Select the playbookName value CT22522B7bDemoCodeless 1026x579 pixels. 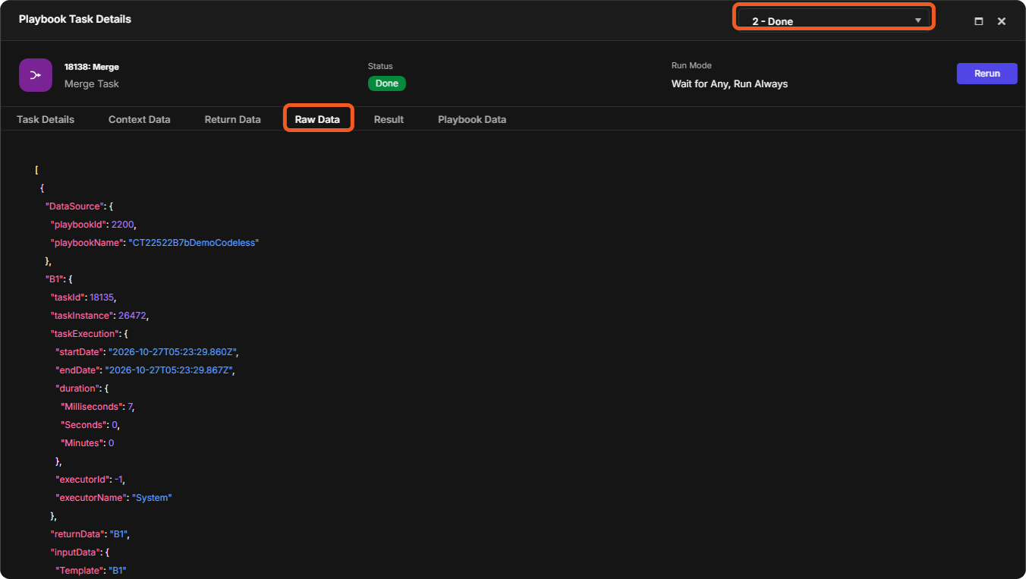[194, 243]
